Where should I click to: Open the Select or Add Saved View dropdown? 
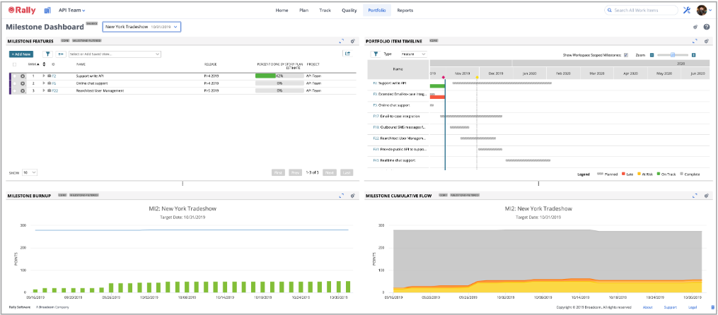(x=114, y=54)
